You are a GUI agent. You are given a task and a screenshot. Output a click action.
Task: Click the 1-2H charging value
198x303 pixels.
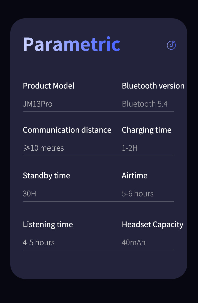coord(130,148)
